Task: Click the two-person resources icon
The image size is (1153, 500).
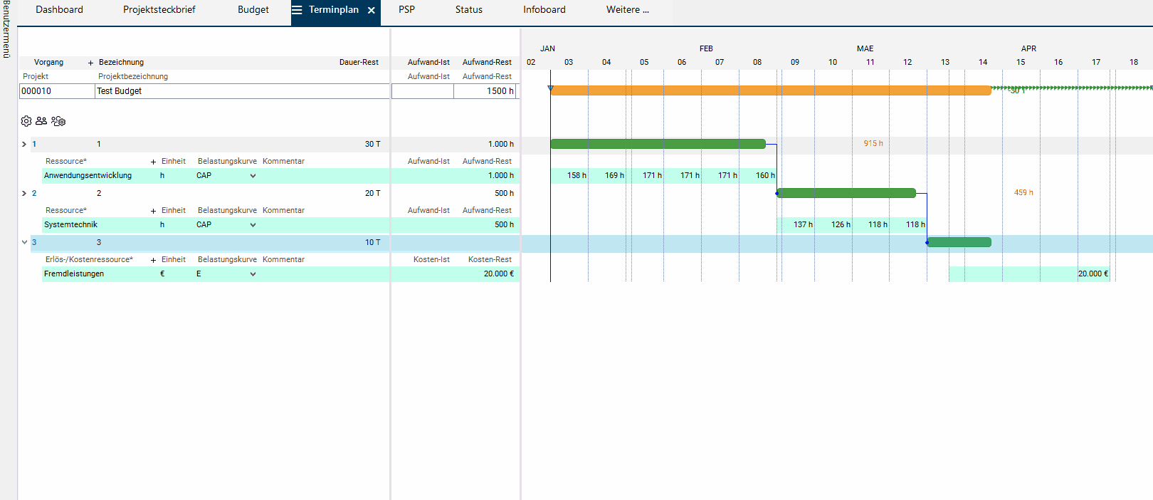Action: pyautogui.click(x=41, y=121)
